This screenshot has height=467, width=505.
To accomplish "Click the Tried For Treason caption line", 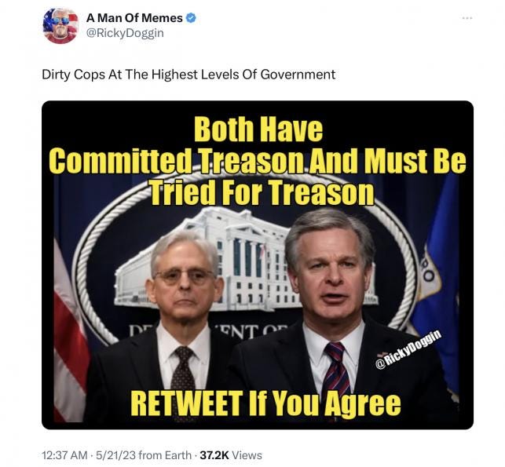I will click(x=262, y=192).
